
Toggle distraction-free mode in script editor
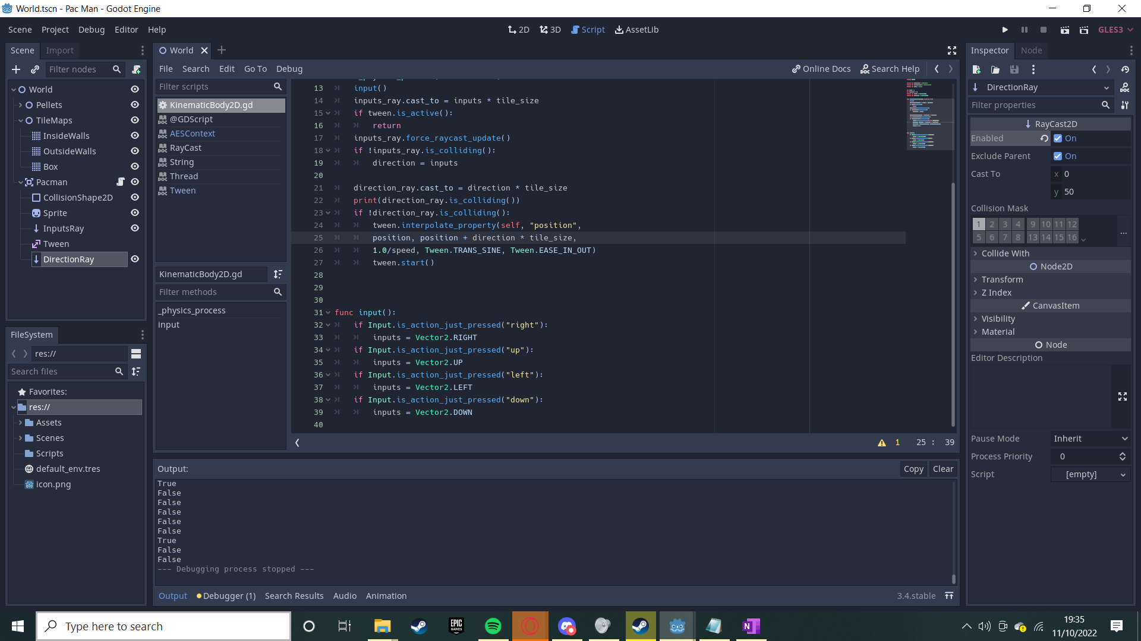pos(952,50)
